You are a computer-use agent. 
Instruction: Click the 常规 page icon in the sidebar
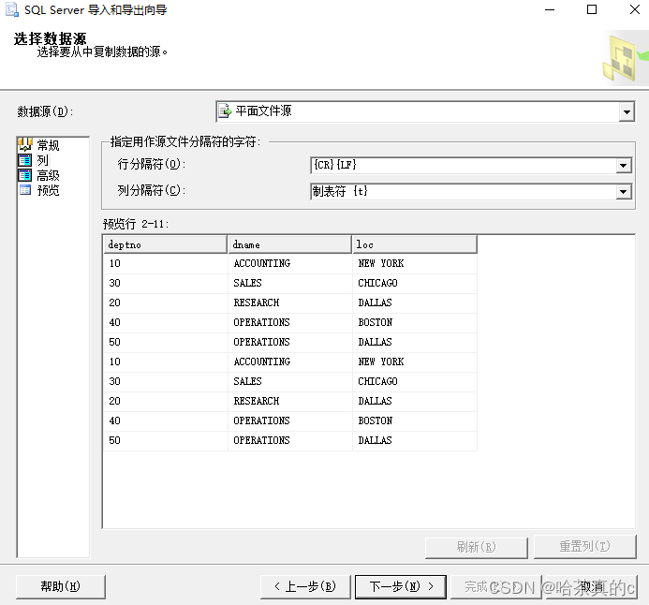pyautogui.click(x=25, y=144)
